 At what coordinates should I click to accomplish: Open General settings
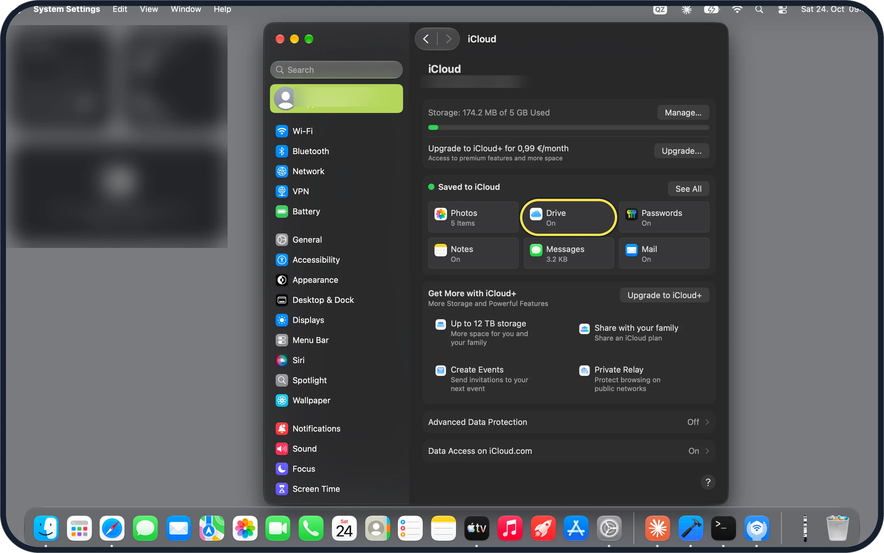(336, 239)
